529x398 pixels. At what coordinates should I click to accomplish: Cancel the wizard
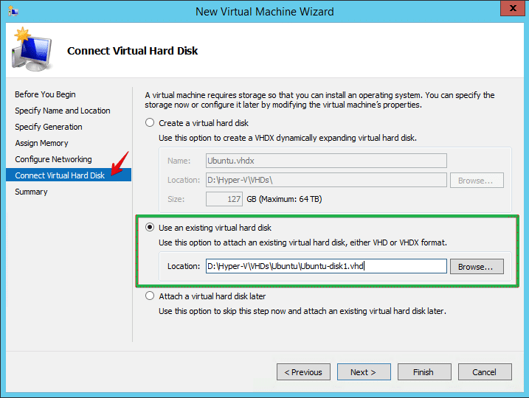485,372
